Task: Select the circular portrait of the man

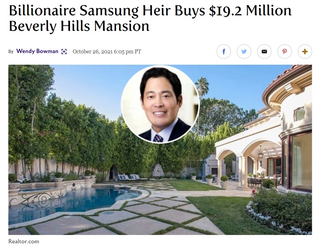Action: pos(160,104)
